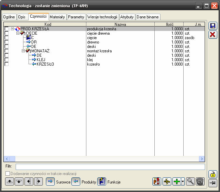Click the raw material arrow beside KLEJ
The width and height of the screenshot is (220, 192).
tap(34, 59)
